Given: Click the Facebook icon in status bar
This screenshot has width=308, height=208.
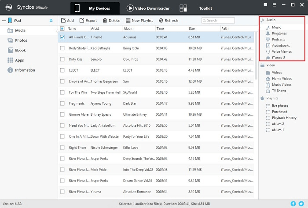Looking at the screenshot, I should [293, 204].
